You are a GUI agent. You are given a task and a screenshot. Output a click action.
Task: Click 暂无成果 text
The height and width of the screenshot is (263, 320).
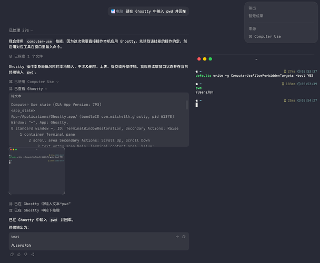point(256,16)
